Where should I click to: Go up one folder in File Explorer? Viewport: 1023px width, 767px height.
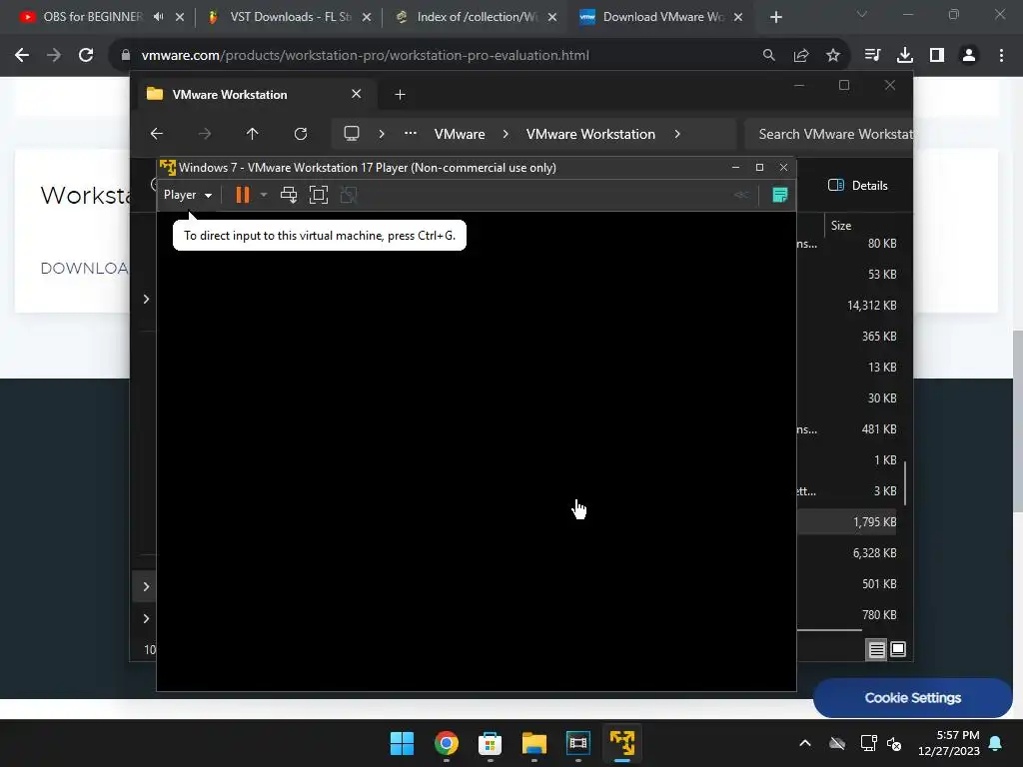click(253, 134)
